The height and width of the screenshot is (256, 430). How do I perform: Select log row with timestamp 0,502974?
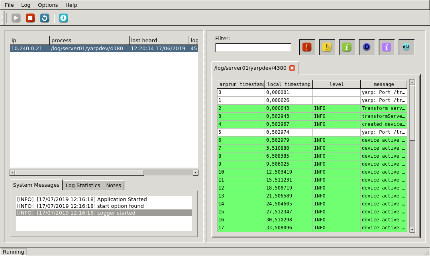(312, 132)
